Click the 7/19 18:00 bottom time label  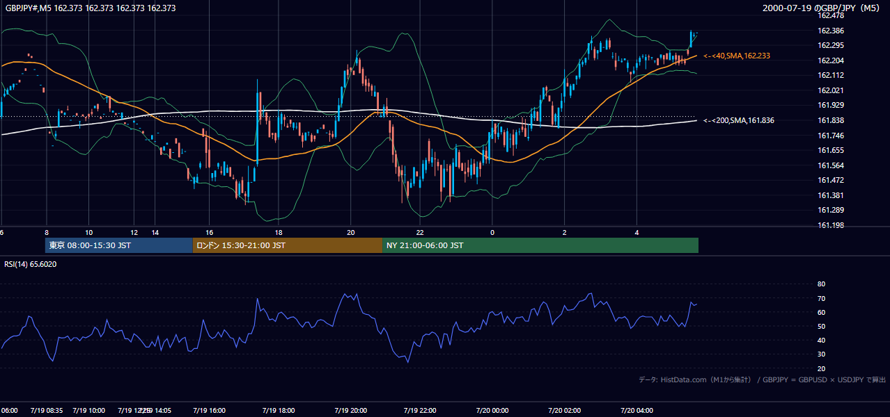coord(278,411)
